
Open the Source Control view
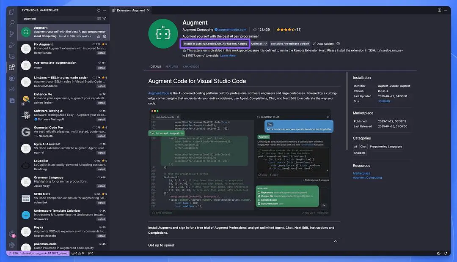point(12,34)
